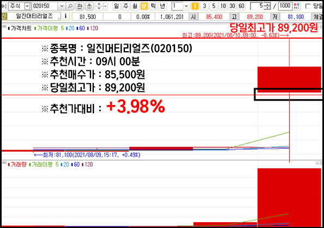324x228 pixels.
Task: Toggle the highlighted 1-minute interval button
Action: point(195,6)
